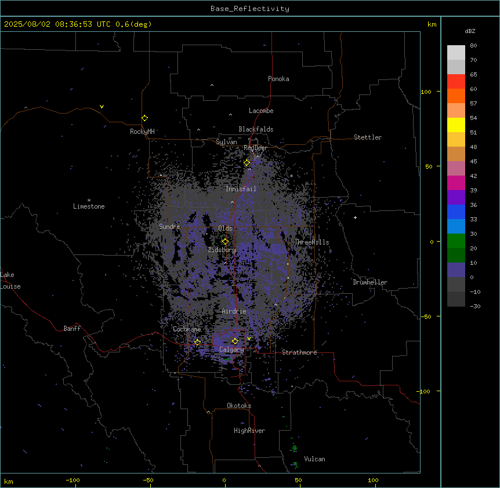Viewport: 500px width, 488px height.
Task: Select the green 20-30 dBZ legend swatch
Action: [x=456, y=241]
